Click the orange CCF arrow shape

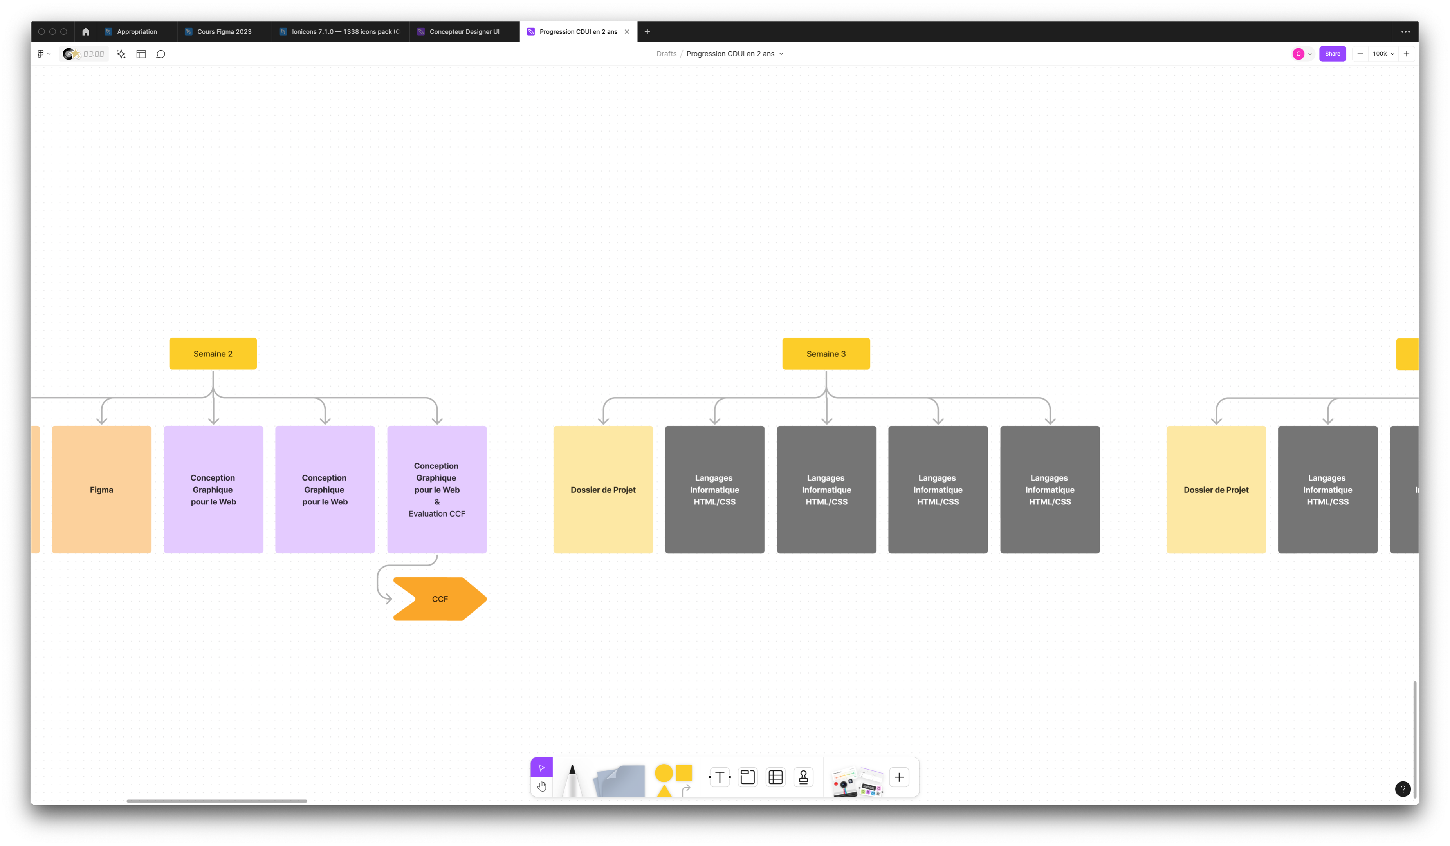click(x=440, y=599)
